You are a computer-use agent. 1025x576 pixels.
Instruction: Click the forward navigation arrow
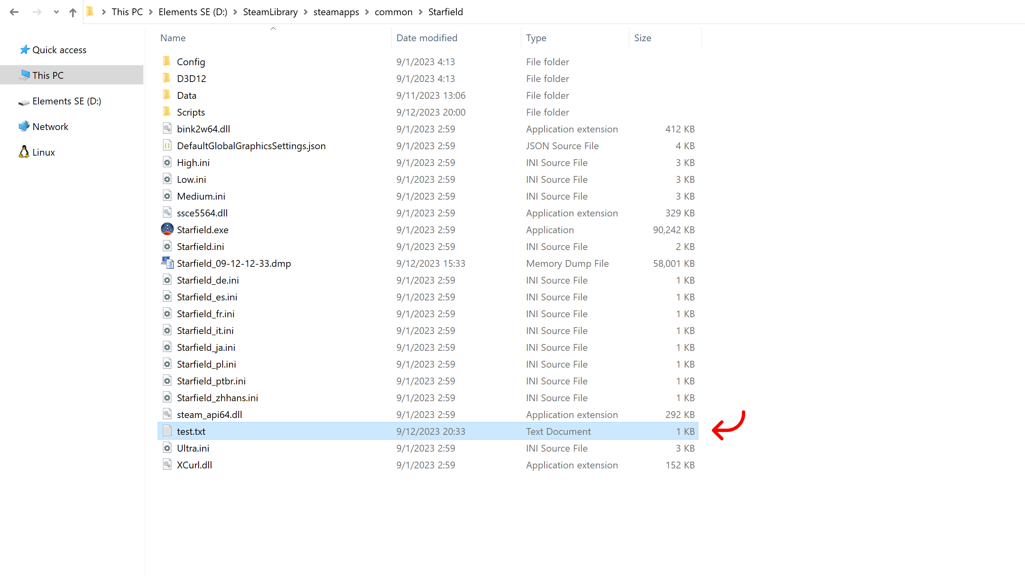point(37,12)
